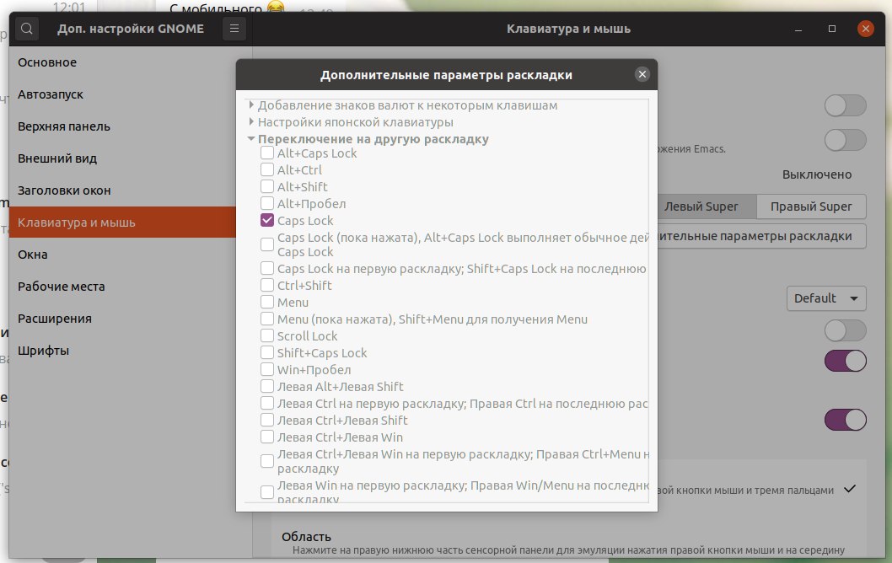
Task: Uncheck the Caps Lock checkbox
Action: 266,220
